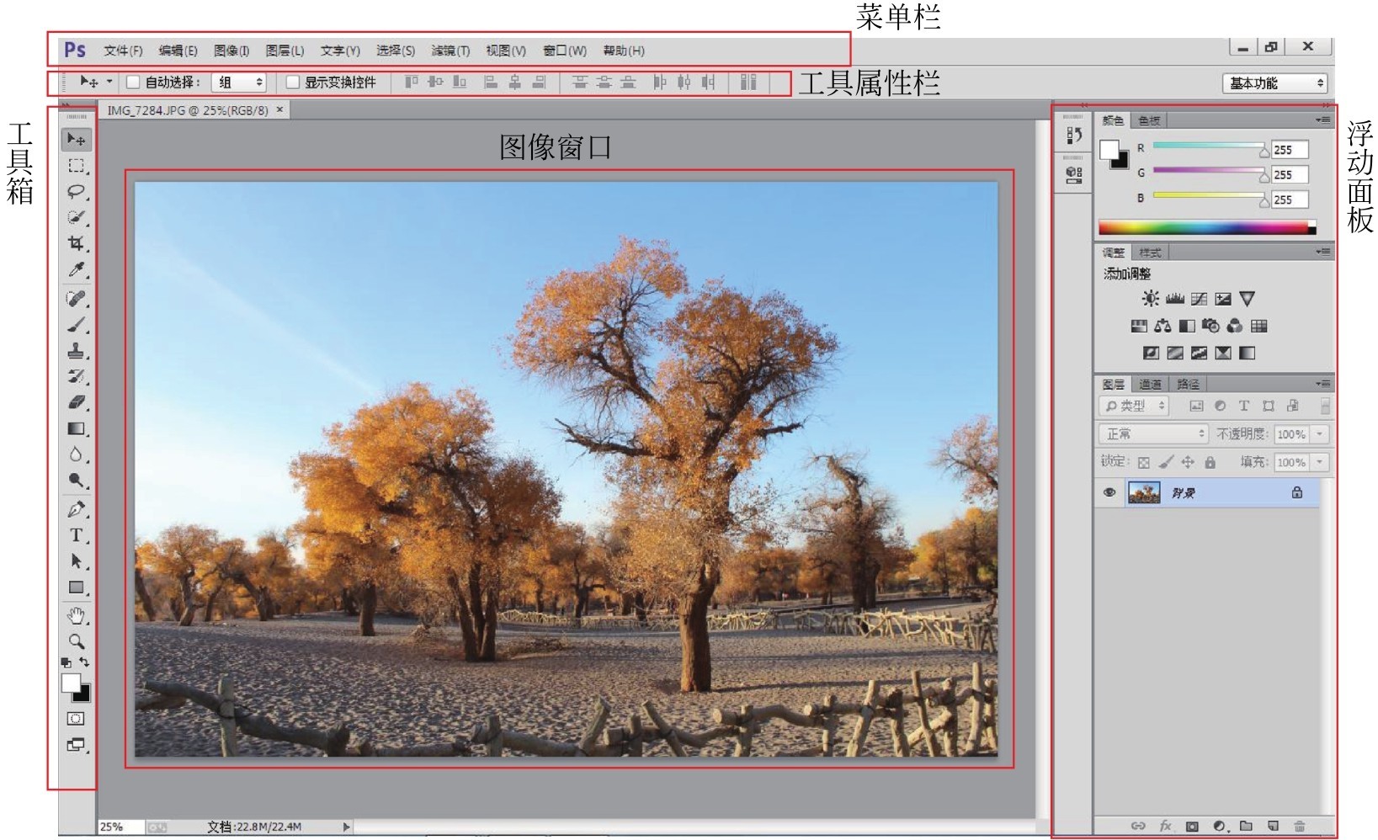Open the 文件(F) menu
This screenshot has width=1378, height=840.
[123, 51]
